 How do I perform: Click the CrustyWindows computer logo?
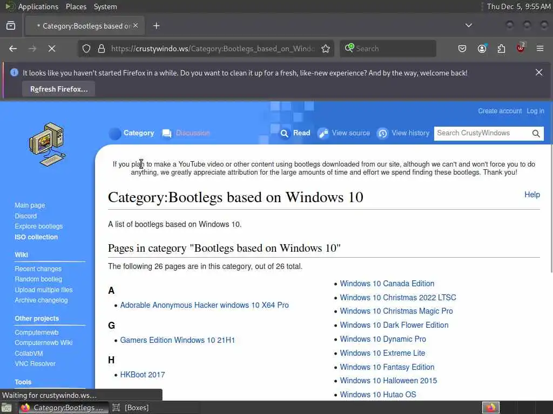pyautogui.click(x=48, y=144)
